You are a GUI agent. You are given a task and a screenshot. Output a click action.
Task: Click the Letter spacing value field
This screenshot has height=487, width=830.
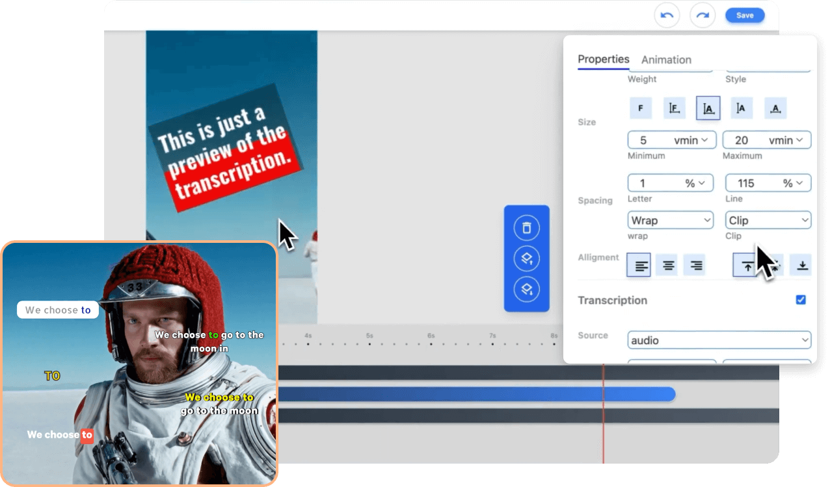pos(654,183)
